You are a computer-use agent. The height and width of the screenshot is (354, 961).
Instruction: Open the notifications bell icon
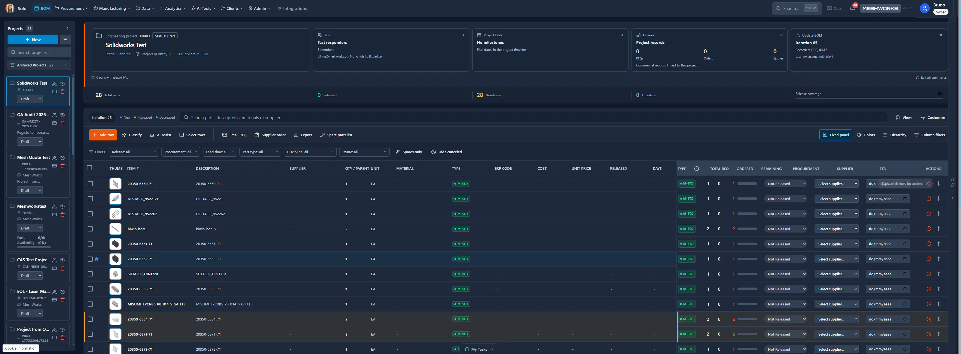point(852,8)
